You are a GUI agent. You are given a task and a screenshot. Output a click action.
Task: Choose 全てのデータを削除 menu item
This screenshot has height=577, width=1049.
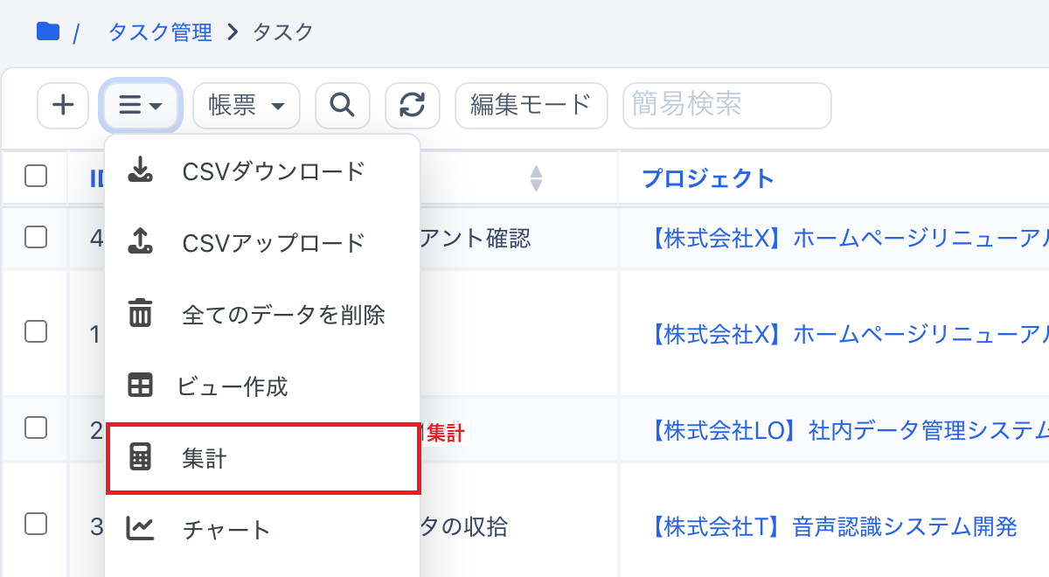pyautogui.click(x=262, y=314)
